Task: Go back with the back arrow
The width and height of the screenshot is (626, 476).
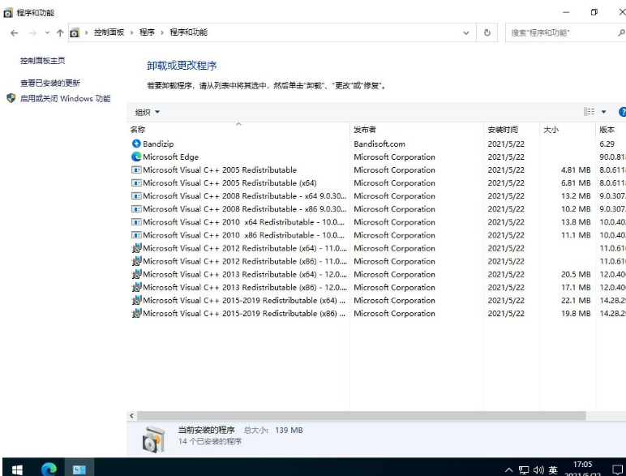Action: 14,32
